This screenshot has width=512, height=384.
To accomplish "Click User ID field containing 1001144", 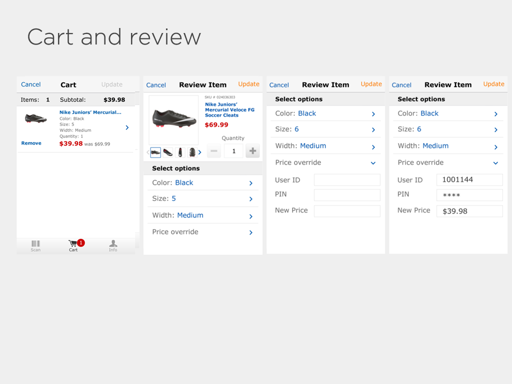I will [x=469, y=180].
